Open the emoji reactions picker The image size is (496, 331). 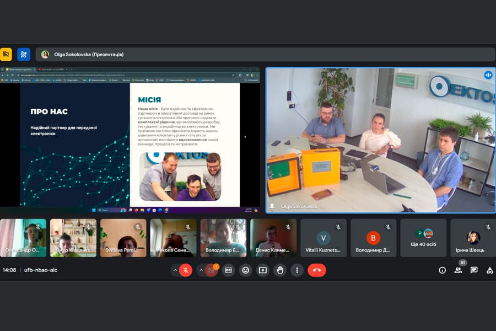[x=245, y=270]
